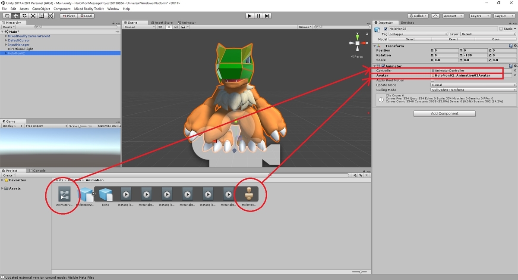Open Transform component gear settings
Image resolution: width=518 pixels, height=280 pixels.
[x=515, y=46]
